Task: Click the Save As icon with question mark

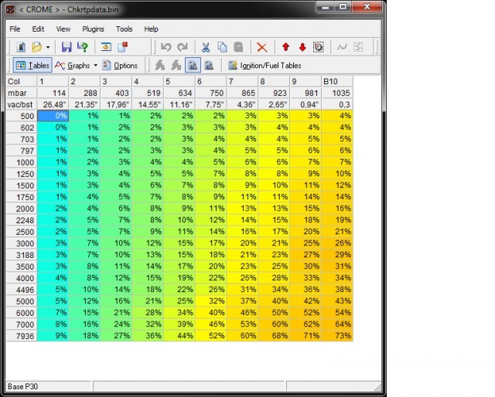Action: tap(83, 47)
